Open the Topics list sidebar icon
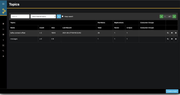This screenshot has width=180, height=95. point(3,34)
